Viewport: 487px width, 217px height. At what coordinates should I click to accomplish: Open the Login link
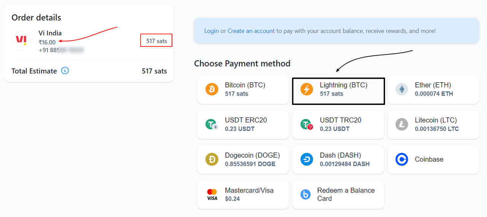[x=212, y=31]
